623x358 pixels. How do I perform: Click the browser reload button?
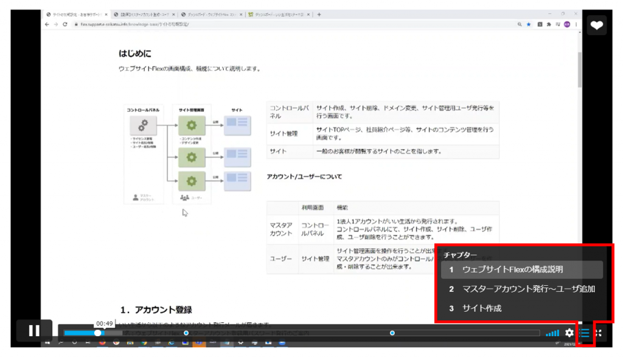[65, 24]
